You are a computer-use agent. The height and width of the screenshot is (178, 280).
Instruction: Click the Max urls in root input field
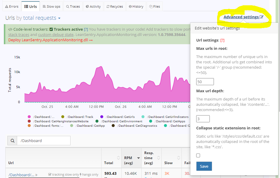click(x=205, y=82)
